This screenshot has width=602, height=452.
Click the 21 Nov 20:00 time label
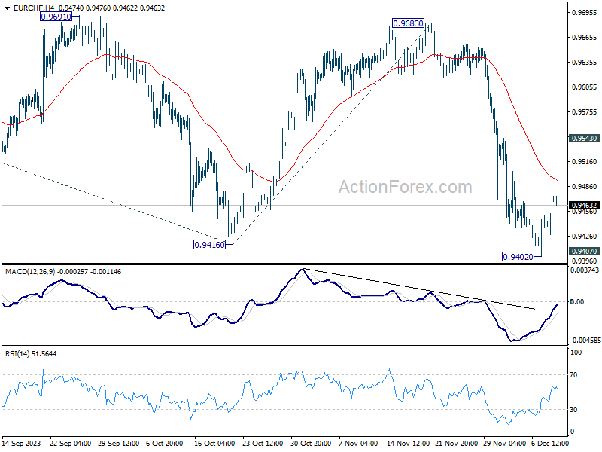[x=456, y=443]
